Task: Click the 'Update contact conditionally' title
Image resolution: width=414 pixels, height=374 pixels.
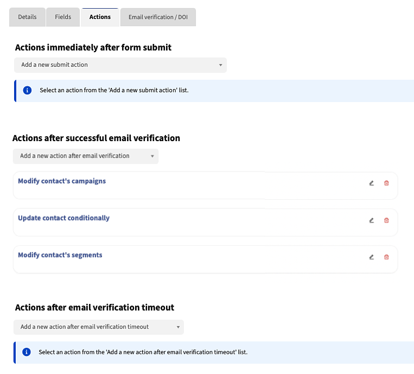Action: pos(63,218)
